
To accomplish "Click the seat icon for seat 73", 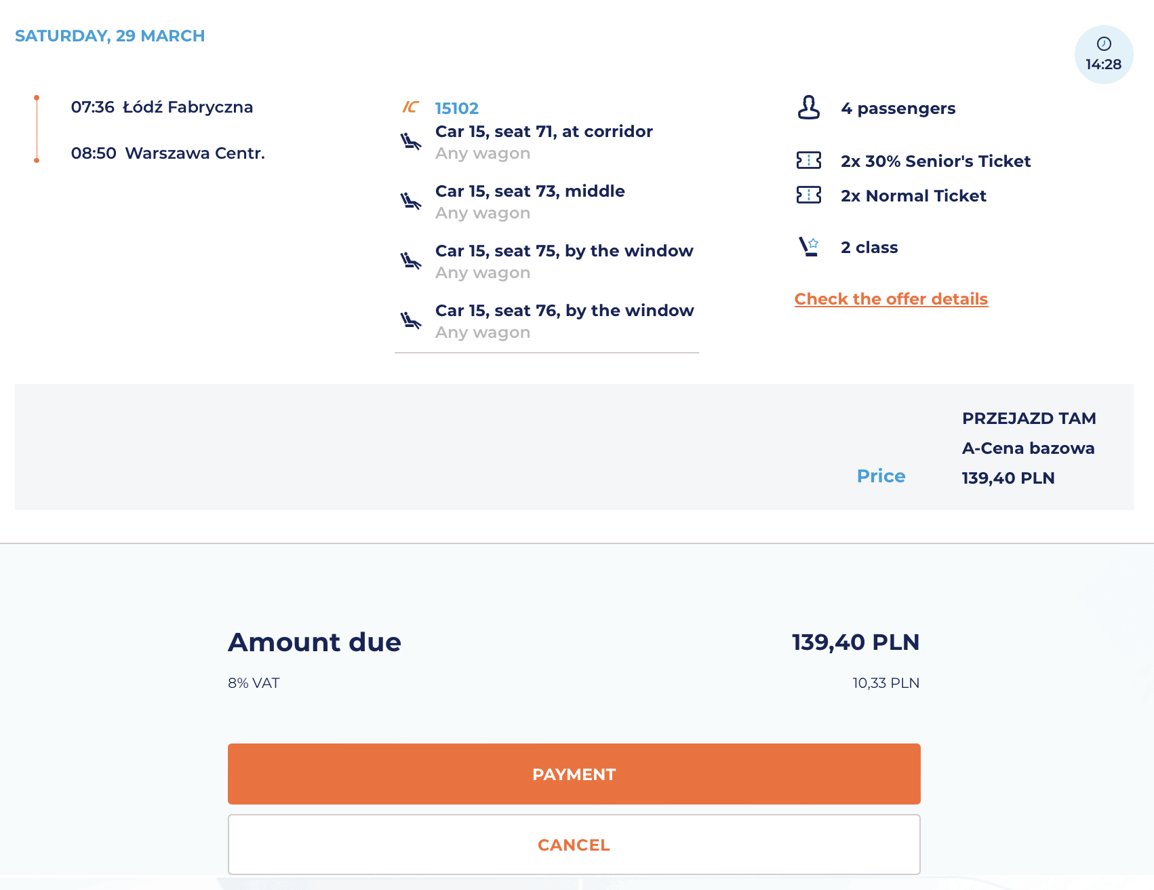I will coord(410,201).
